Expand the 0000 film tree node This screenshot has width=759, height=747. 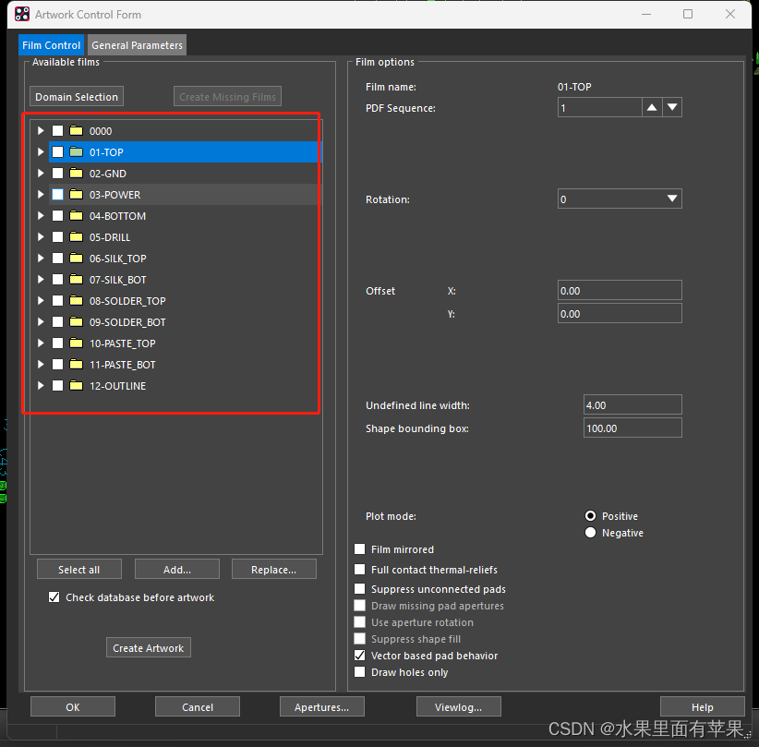[41, 131]
